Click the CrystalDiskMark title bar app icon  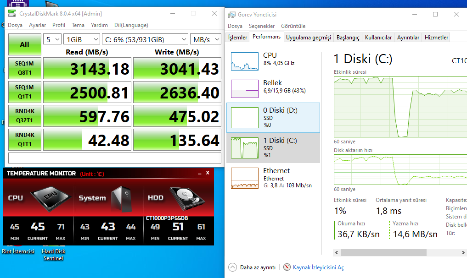12,13
